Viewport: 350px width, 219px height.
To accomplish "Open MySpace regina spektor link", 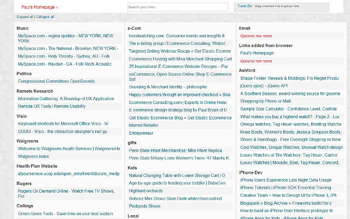I will point(66,38).
